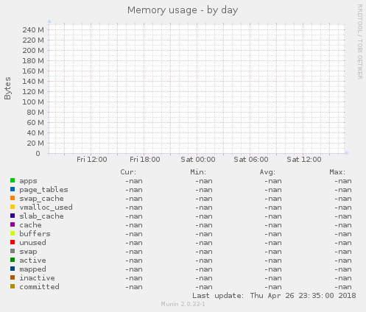
Task: Select the 'buffers' legend label
Action: pyautogui.click(x=35, y=234)
